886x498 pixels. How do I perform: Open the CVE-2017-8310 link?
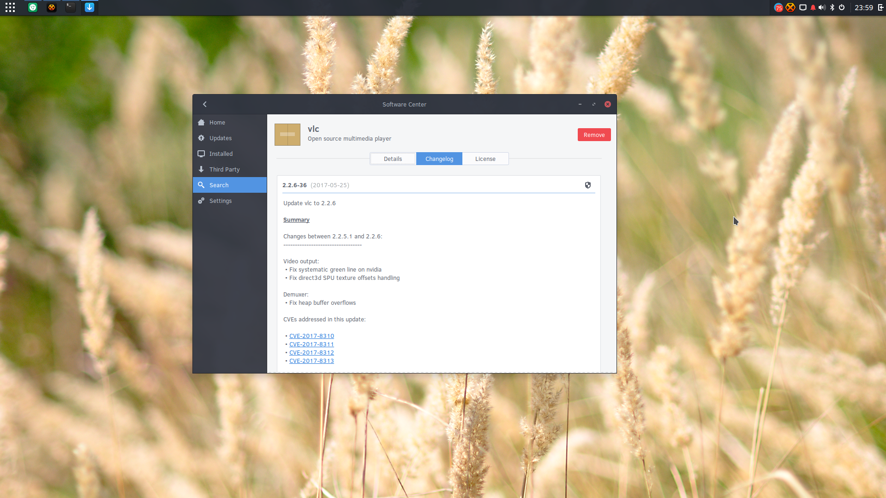[311, 336]
